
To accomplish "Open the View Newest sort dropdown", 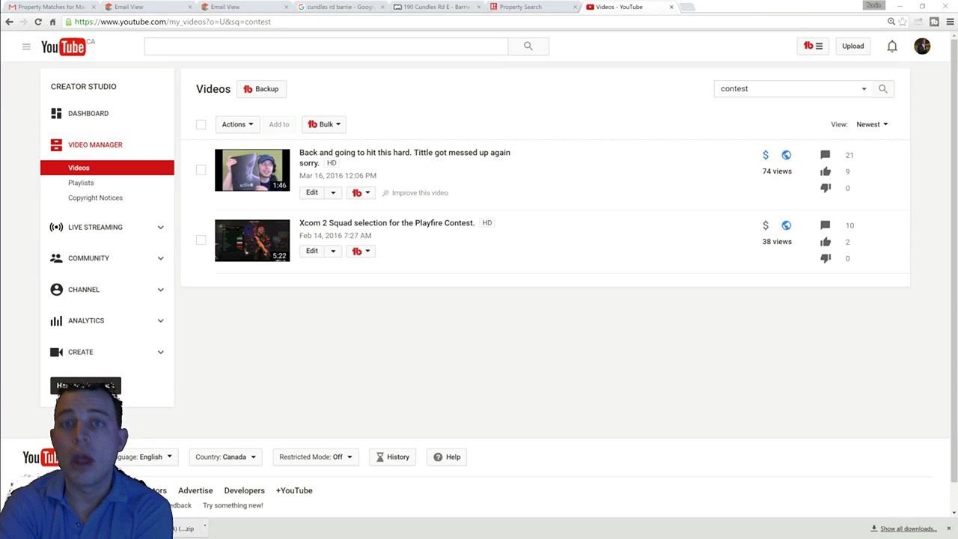I will [872, 124].
